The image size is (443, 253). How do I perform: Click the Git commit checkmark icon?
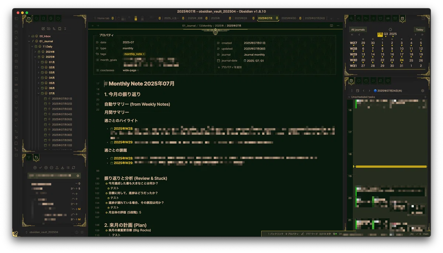click(x=41, y=168)
